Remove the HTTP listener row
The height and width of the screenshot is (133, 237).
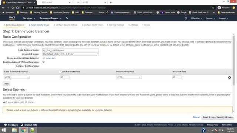[x=229, y=78]
